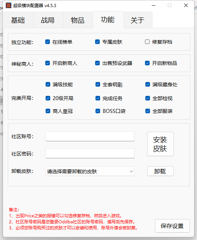Select the 物品 tab
The height and width of the screenshot is (240, 197).
click(x=78, y=20)
